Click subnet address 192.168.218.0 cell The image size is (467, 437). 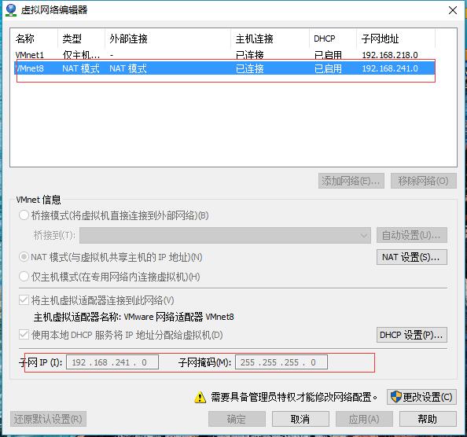pos(390,55)
